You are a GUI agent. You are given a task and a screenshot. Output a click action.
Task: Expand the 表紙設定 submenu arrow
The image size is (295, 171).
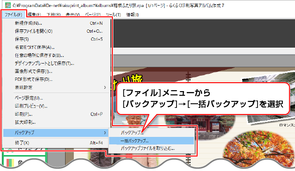point(105,87)
